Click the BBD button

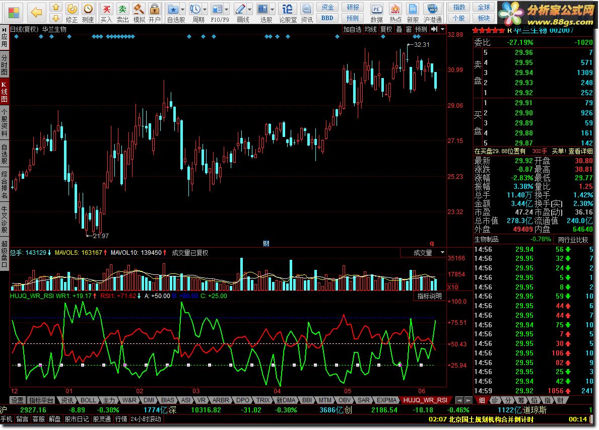click(x=327, y=18)
